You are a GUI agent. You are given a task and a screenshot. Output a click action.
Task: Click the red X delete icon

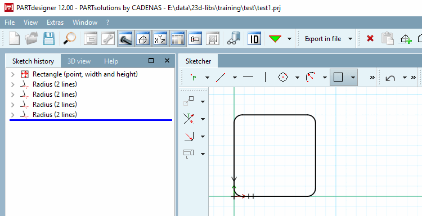coord(370,38)
